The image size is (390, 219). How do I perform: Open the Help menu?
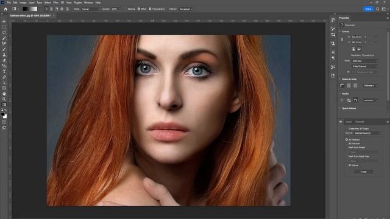[x=98, y=2]
